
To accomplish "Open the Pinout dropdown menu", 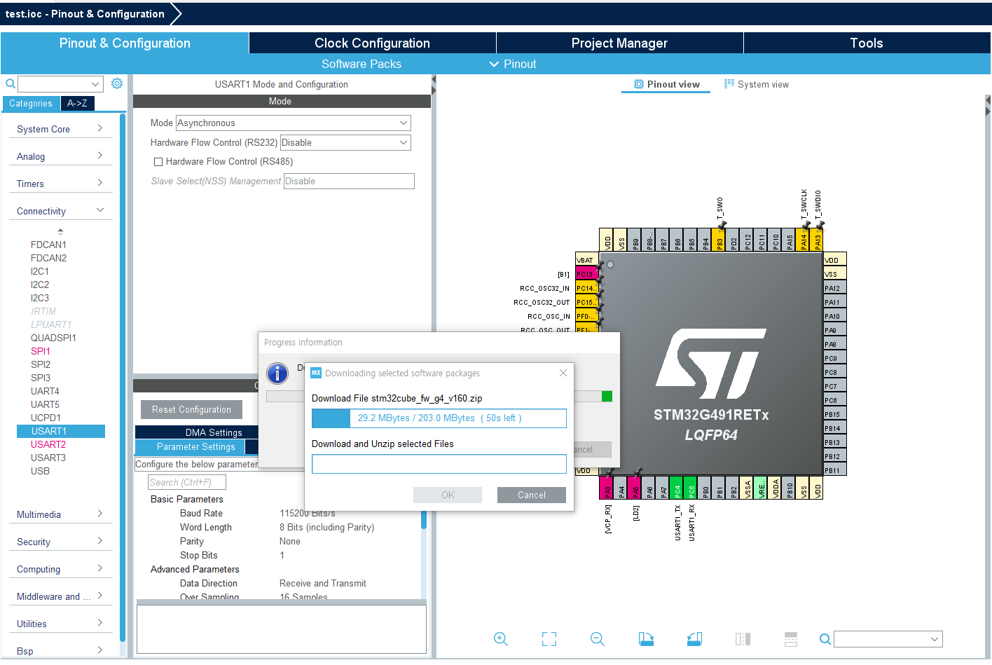I will 513,64.
